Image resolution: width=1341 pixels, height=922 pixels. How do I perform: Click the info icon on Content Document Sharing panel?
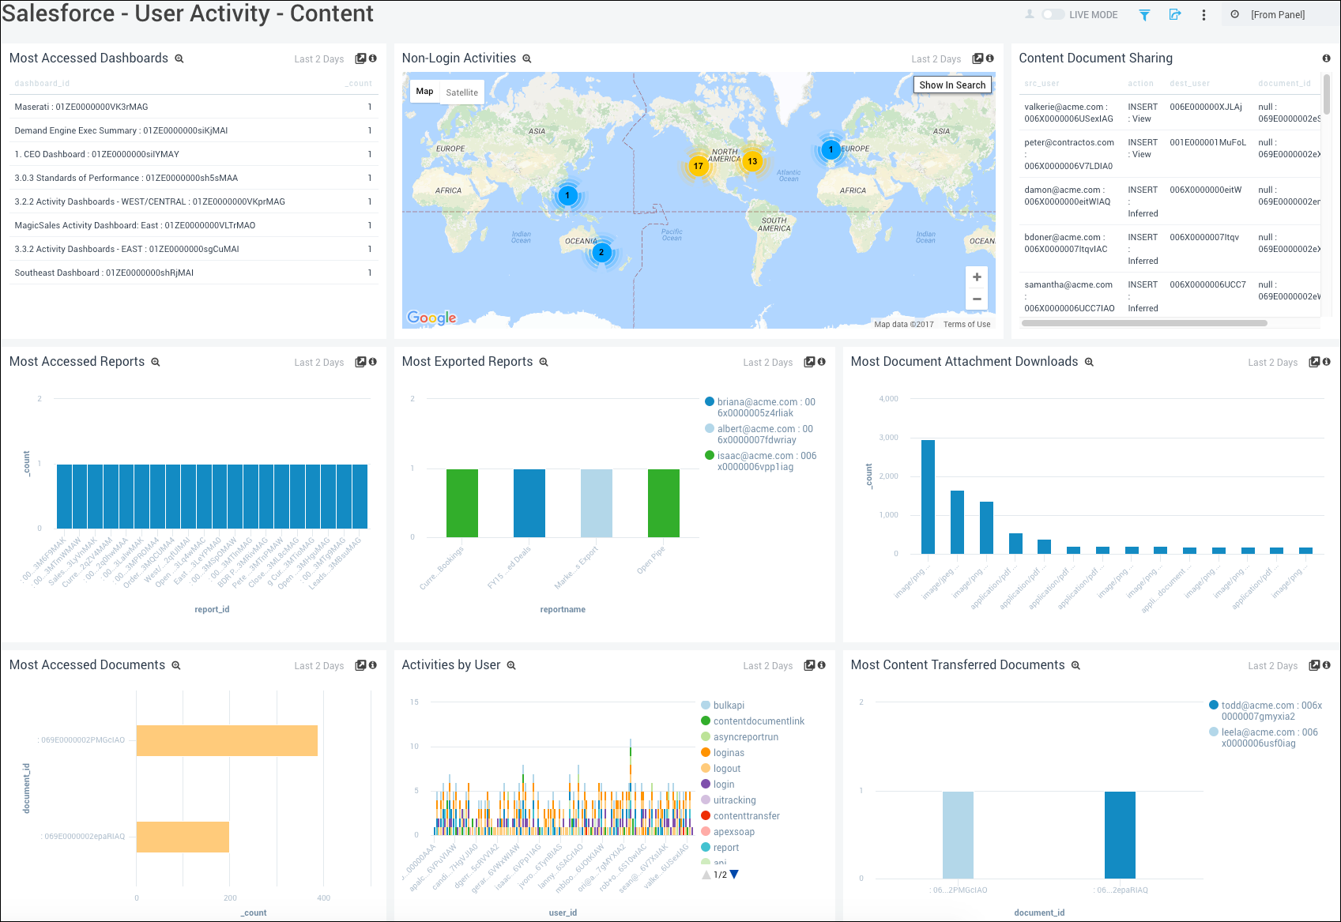[1326, 58]
